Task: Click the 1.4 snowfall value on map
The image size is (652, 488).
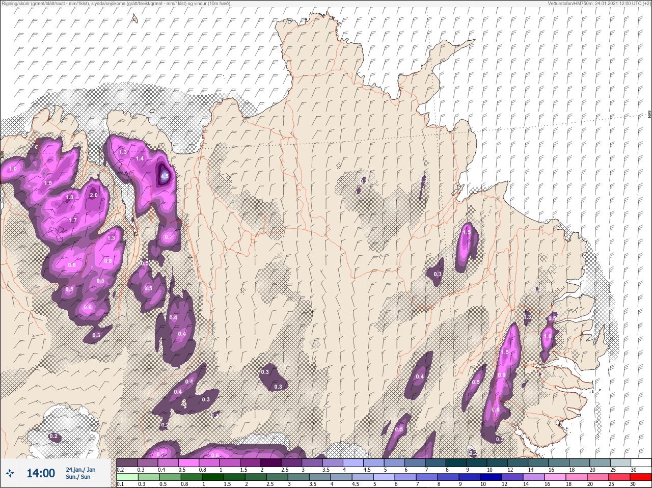Action: pyautogui.click(x=140, y=158)
